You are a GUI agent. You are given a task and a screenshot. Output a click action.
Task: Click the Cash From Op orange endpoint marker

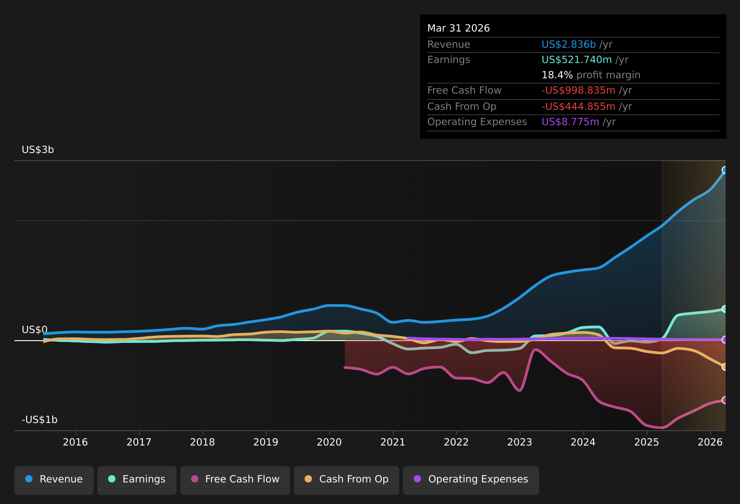pos(725,367)
